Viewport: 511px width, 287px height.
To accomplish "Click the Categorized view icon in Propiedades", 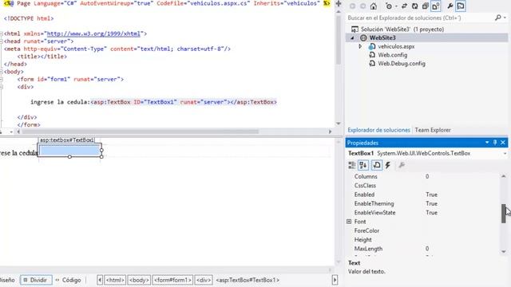I will 352,165.
